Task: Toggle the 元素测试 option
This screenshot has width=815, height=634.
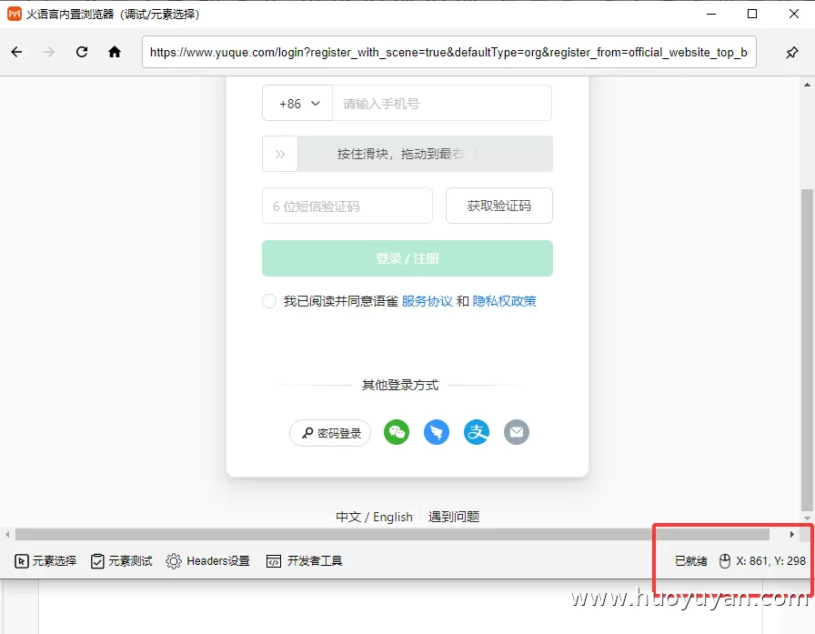Action: 121,561
